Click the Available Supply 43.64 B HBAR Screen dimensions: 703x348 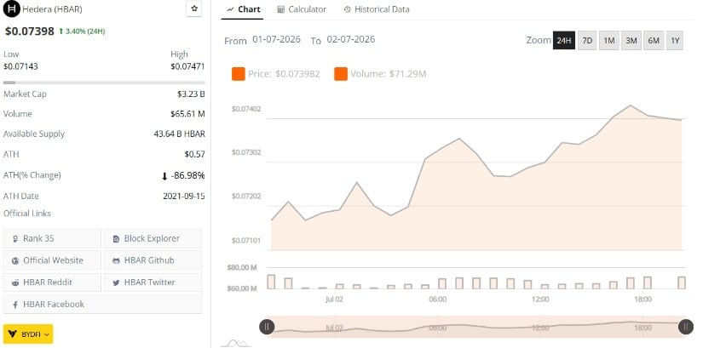179,134
